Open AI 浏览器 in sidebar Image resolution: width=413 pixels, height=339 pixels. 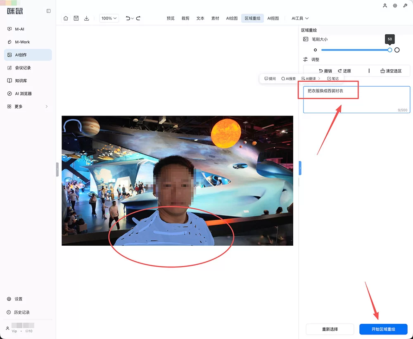(28, 93)
